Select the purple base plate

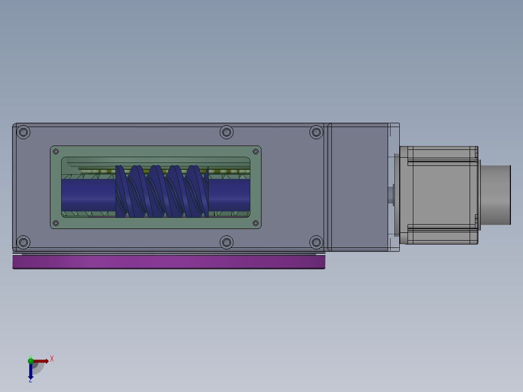coord(169,262)
